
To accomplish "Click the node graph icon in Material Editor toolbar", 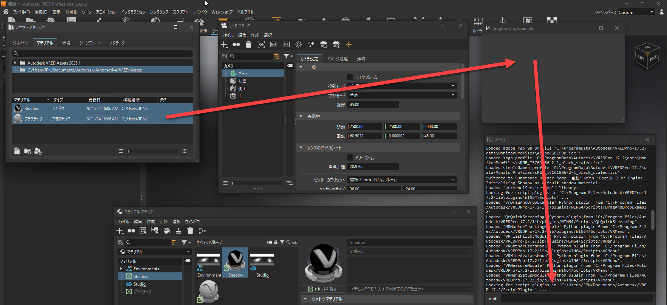I will 202,231.
